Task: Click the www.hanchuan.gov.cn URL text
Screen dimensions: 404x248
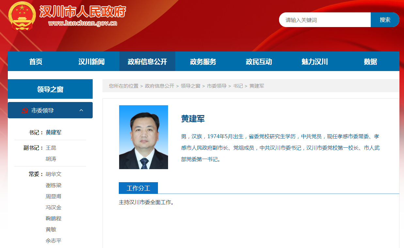Action: (x=83, y=23)
